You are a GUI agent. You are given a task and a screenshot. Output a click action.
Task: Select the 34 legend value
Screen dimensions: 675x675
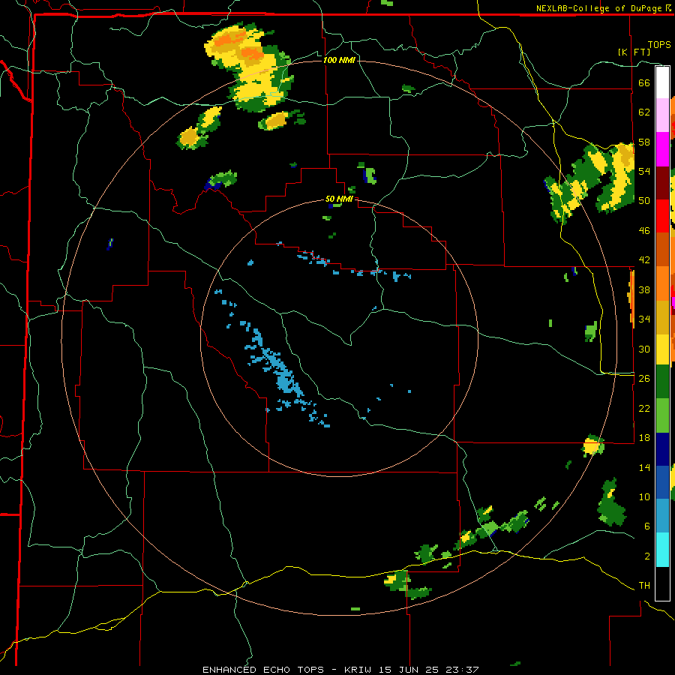pyautogui.click(x=644, y=319)
